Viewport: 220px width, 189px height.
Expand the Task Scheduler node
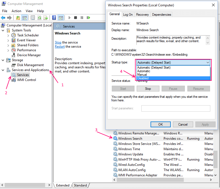click(8, 36)
